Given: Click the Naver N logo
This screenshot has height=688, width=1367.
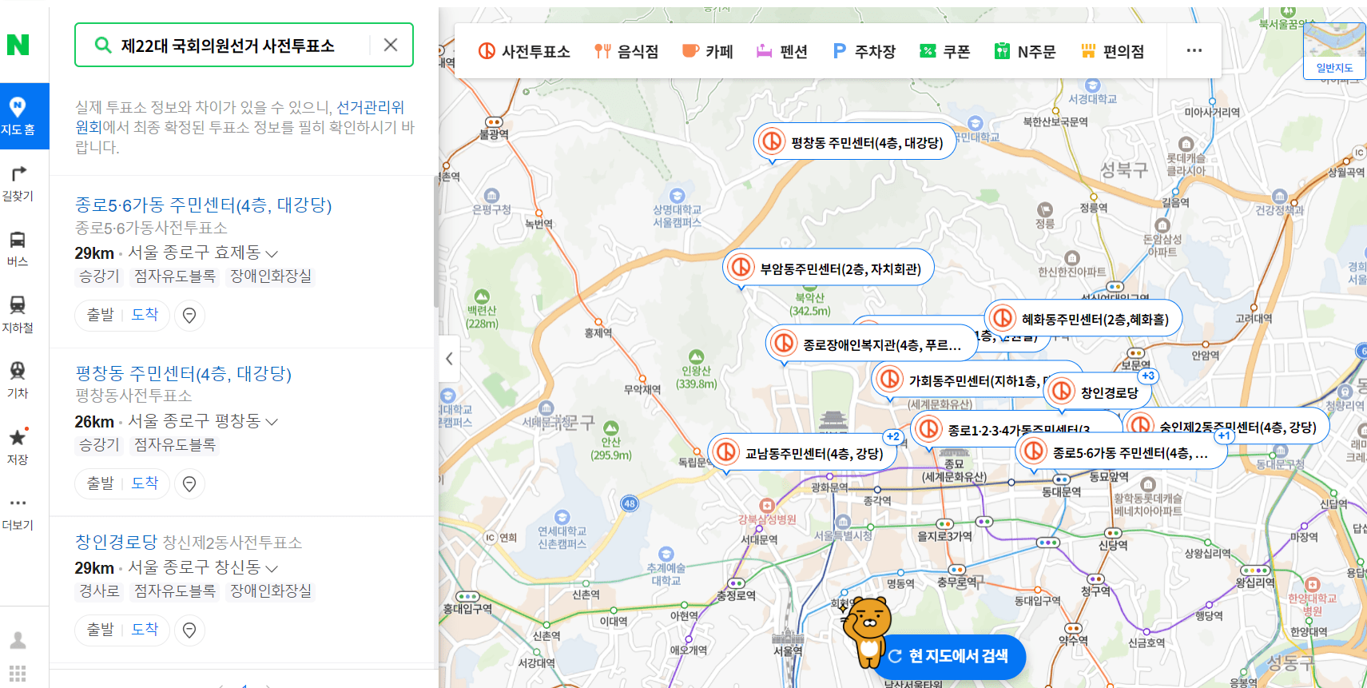Looking at the screenshot, I should point(18,45).
